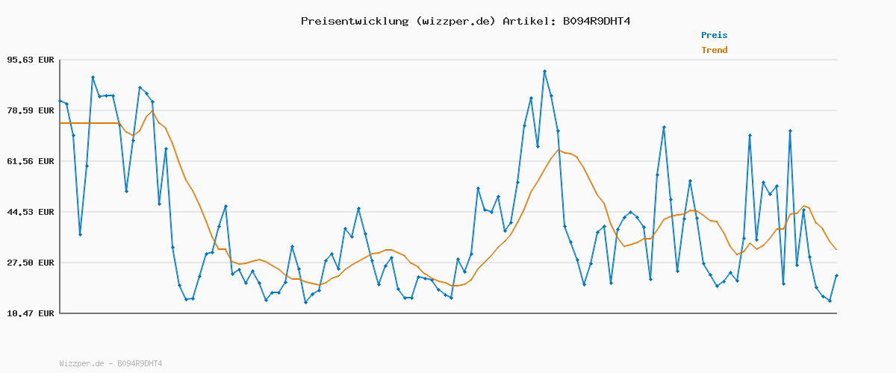
Task: Click the first blue data point at left edge
Action: click(60, 101)
